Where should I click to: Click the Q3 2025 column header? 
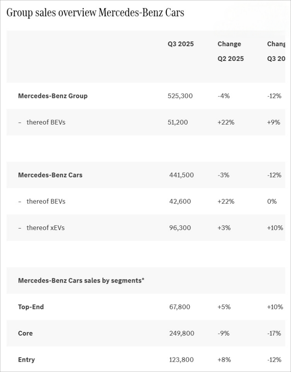coord(181,44)
